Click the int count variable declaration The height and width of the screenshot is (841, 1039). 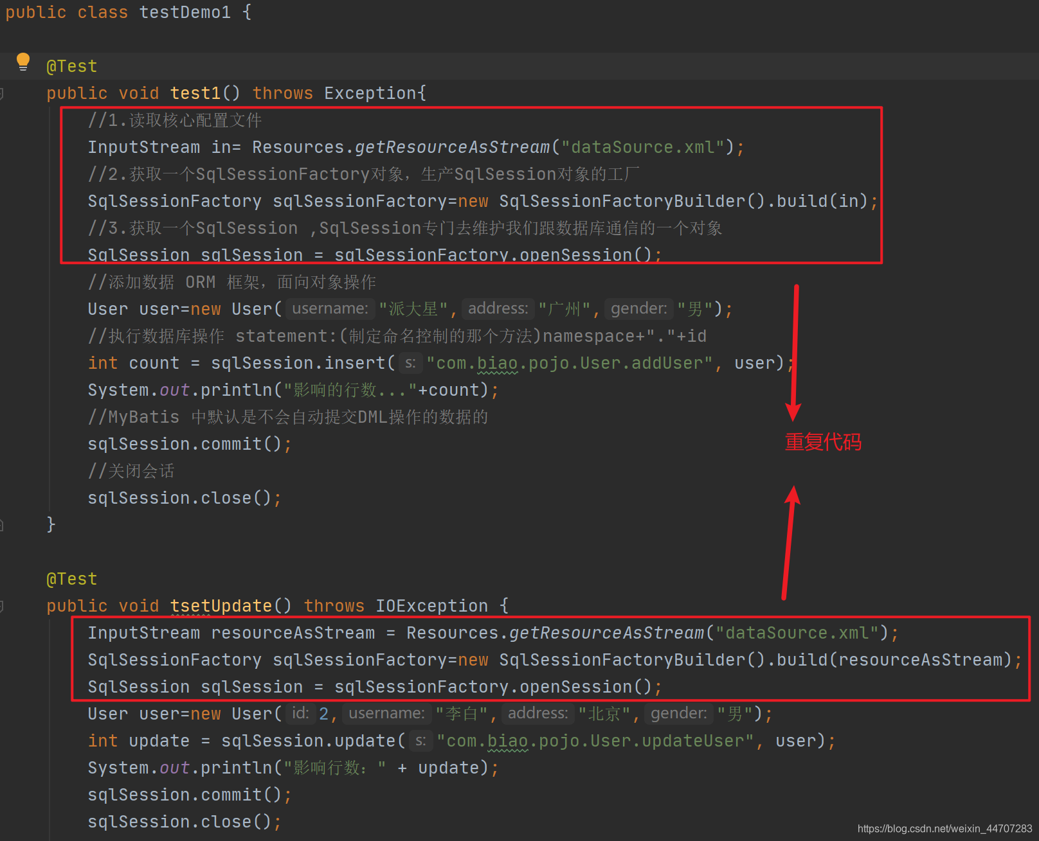[x=134, y=363]
